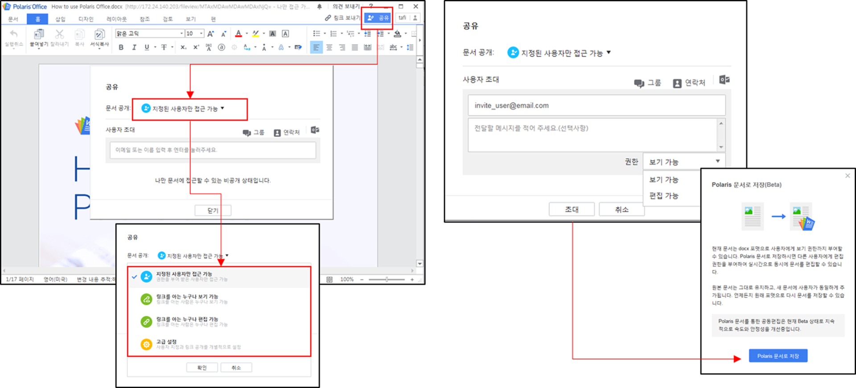Open document access dropdown in first share dialog
856x388 pixels.
183,109
